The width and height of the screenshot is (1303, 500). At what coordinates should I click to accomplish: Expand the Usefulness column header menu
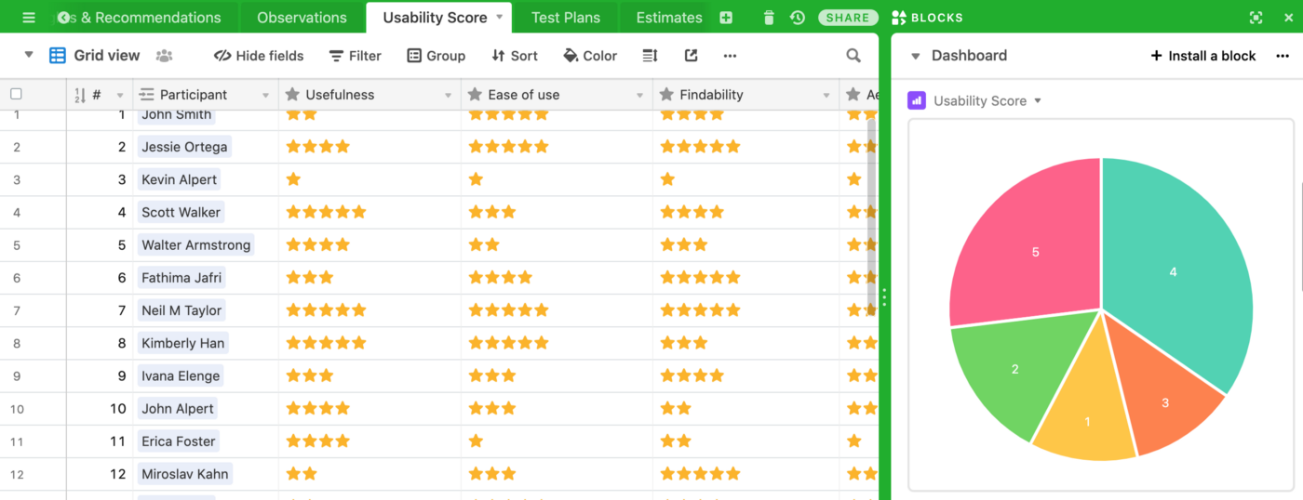click(448, 95)
